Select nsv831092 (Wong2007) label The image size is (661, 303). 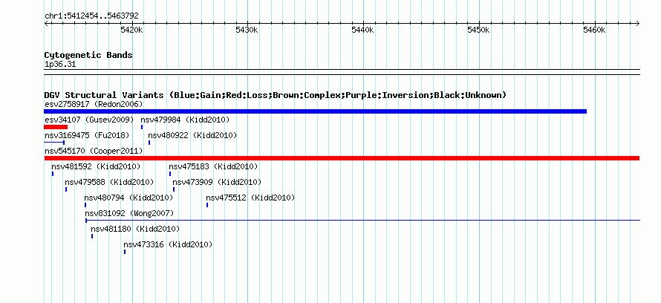[x=129, y=213]
